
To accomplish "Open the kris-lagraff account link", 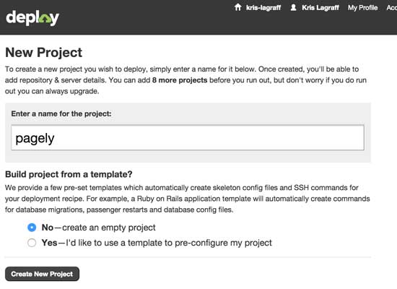I will 263,8.
